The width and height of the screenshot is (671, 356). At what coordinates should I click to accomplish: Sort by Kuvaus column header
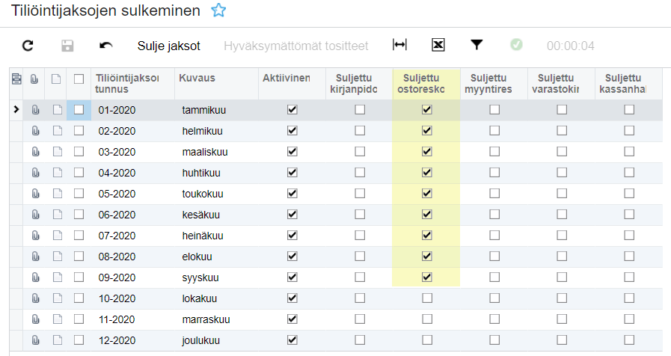tap(197, 78)
